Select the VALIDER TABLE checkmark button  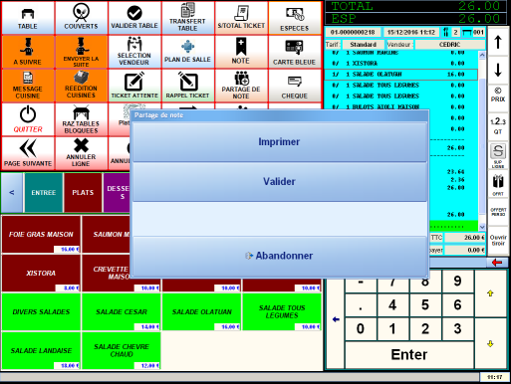coord(134,18)
